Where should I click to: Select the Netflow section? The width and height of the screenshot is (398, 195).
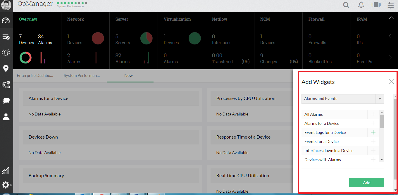[x=220, y=19]
